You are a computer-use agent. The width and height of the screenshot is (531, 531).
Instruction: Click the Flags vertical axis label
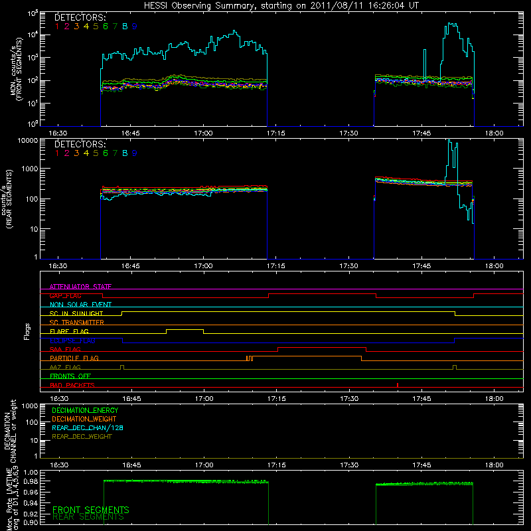pos(27,331)
